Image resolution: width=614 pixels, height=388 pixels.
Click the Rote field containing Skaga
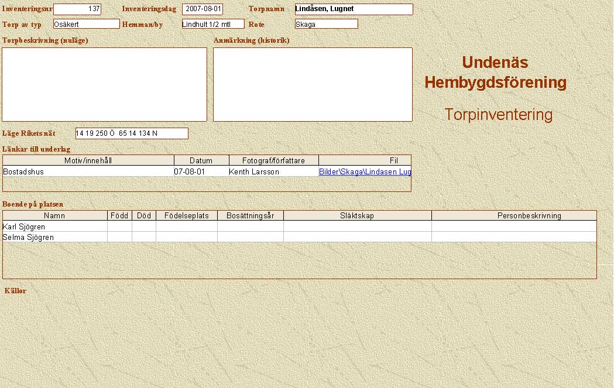coord(326,24)
